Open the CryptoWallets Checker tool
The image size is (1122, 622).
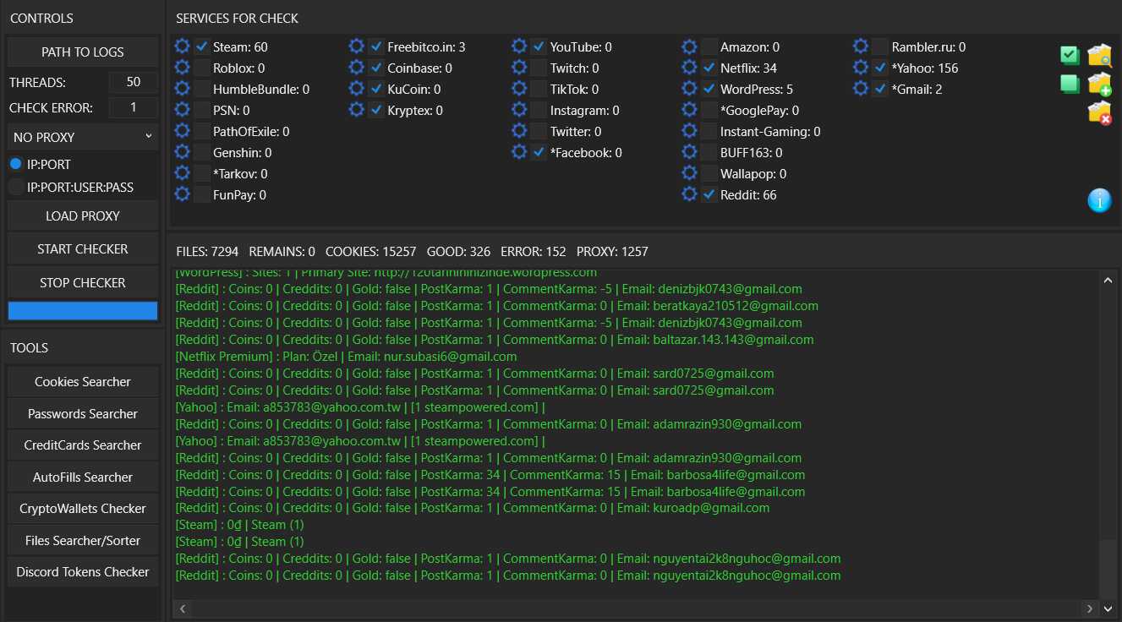tap(83, 509)
